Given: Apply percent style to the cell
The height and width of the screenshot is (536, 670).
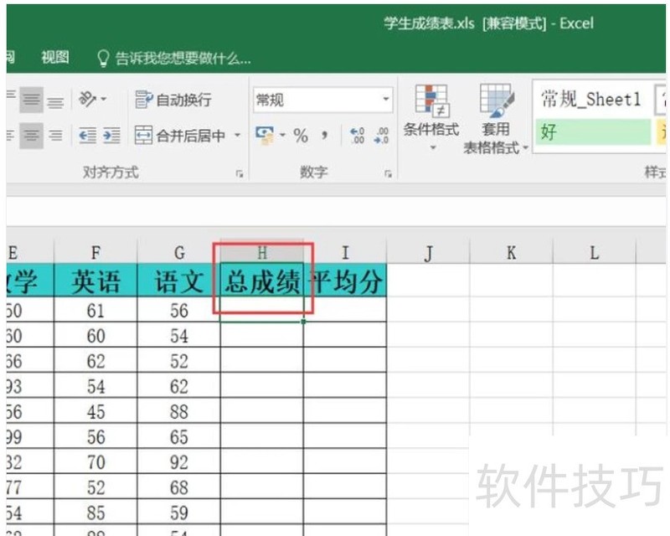Looking at the screenshot, I should point(301,136).
